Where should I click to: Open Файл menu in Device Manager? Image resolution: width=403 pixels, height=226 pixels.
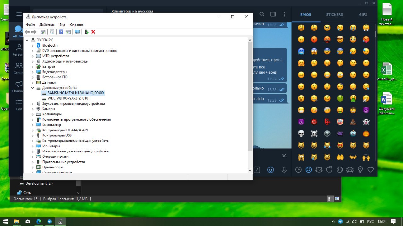(31, 25)
